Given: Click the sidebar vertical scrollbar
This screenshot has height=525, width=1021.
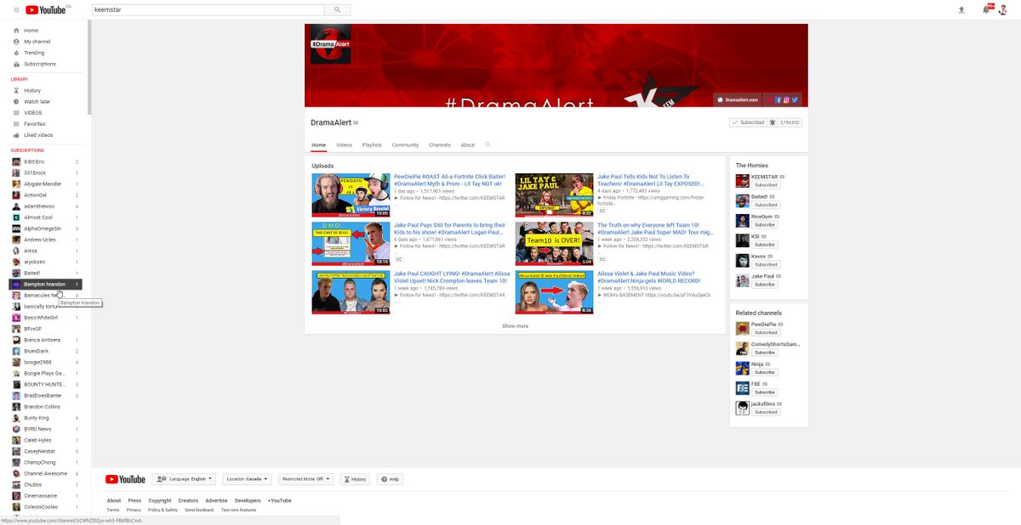Looking at the screenshot, I should point(89,68).
